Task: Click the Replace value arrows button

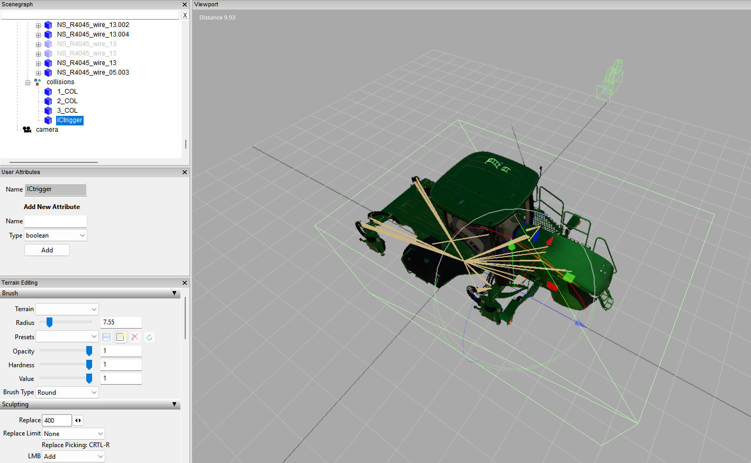Action: (78, 420)
